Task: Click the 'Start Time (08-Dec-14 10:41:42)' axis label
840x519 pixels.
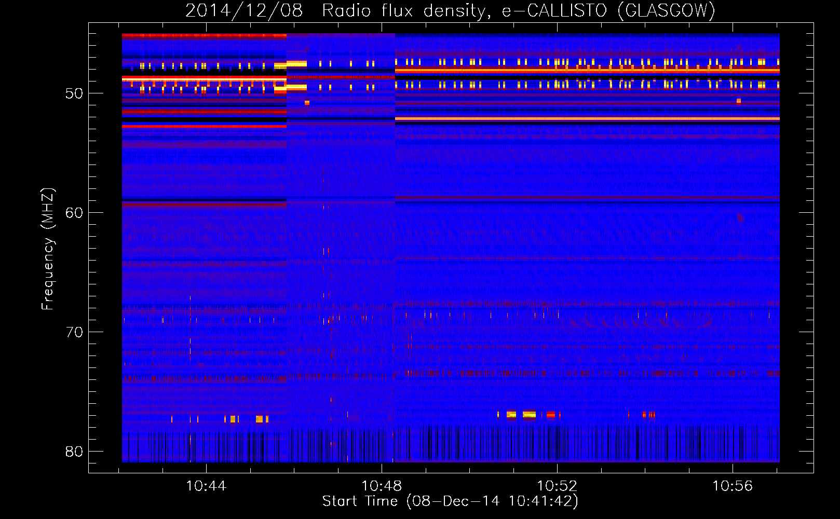Action: 450,501
